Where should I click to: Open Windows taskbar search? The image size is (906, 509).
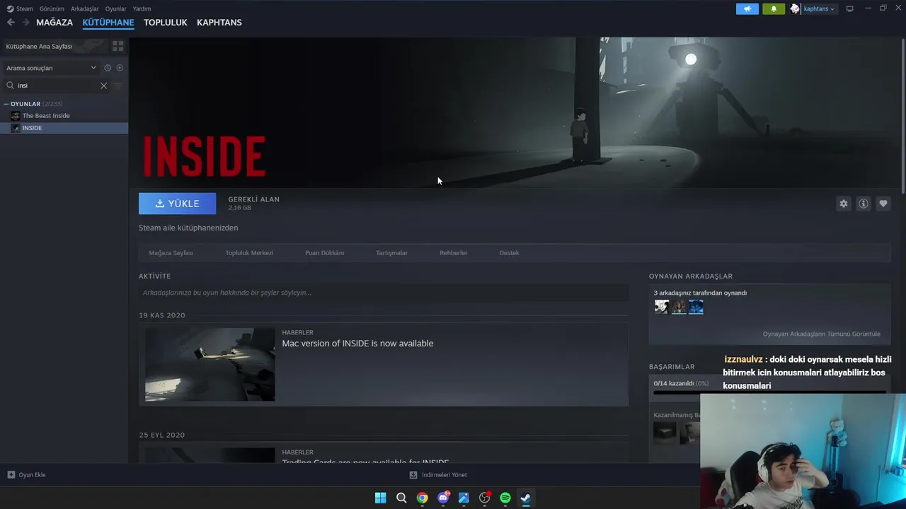pos(401,498)
